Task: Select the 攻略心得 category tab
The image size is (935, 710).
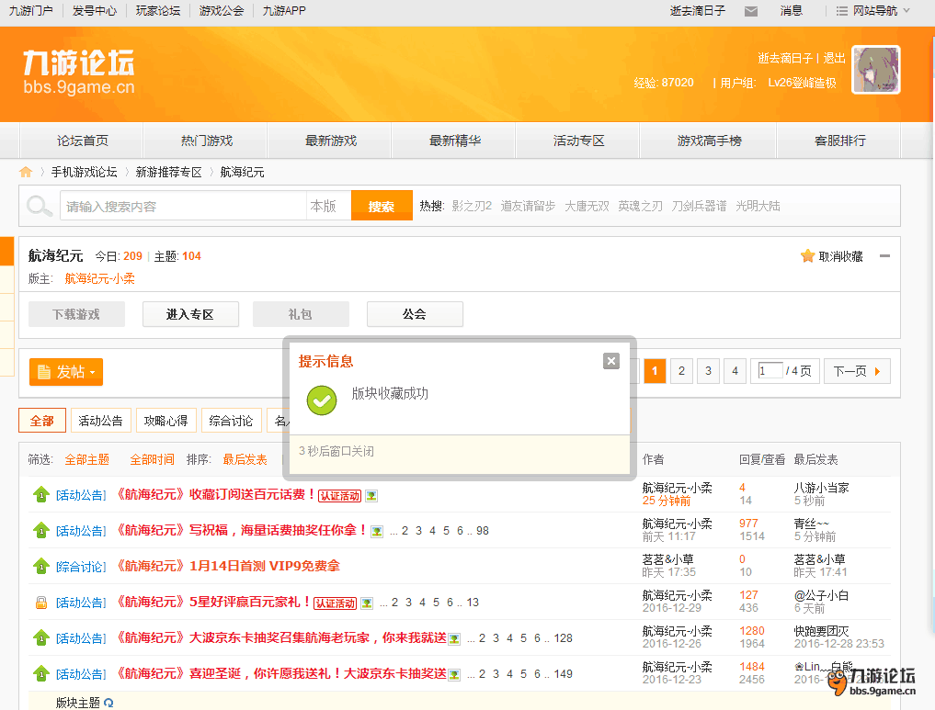Action: point(165,421)
